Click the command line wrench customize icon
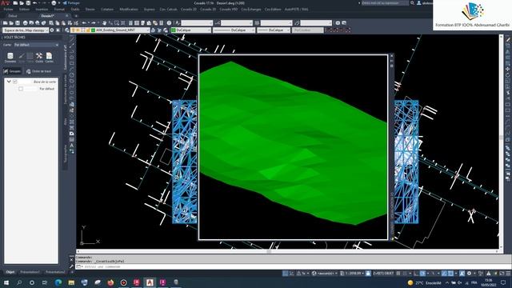Viewport: 512px width, 288px height. pos(71,266)
